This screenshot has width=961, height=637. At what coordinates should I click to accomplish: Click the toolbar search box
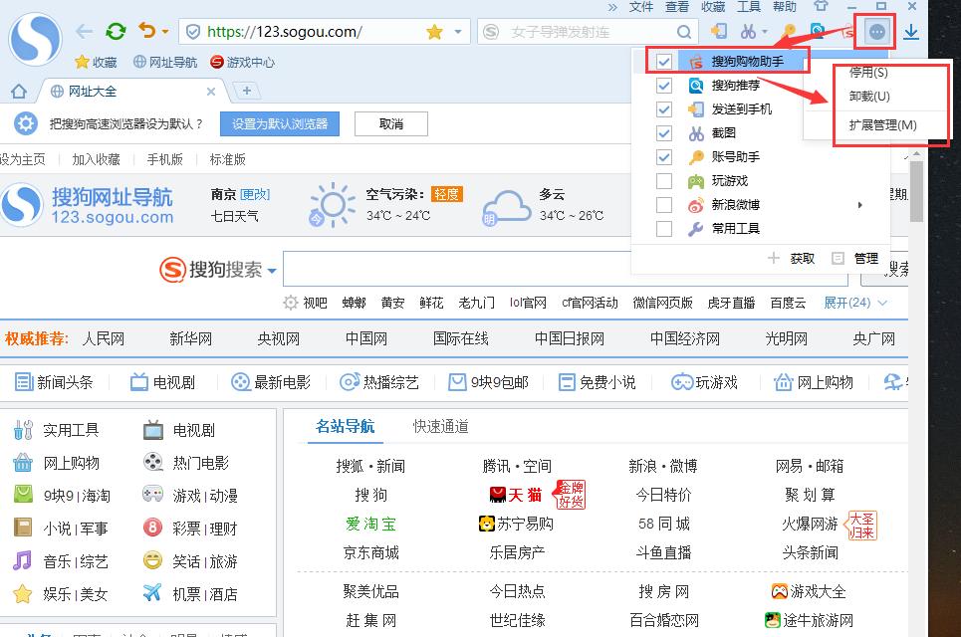589,32
